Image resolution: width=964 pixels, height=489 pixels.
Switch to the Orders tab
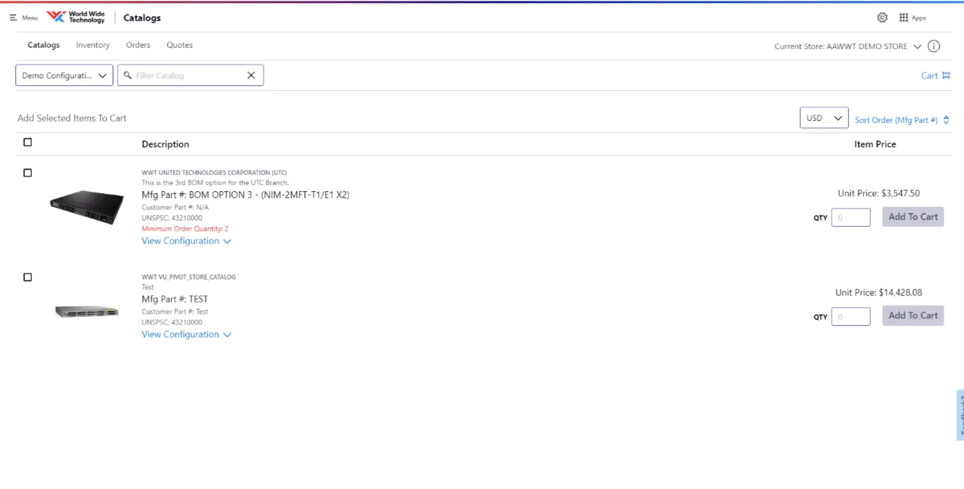coord(138,45)
